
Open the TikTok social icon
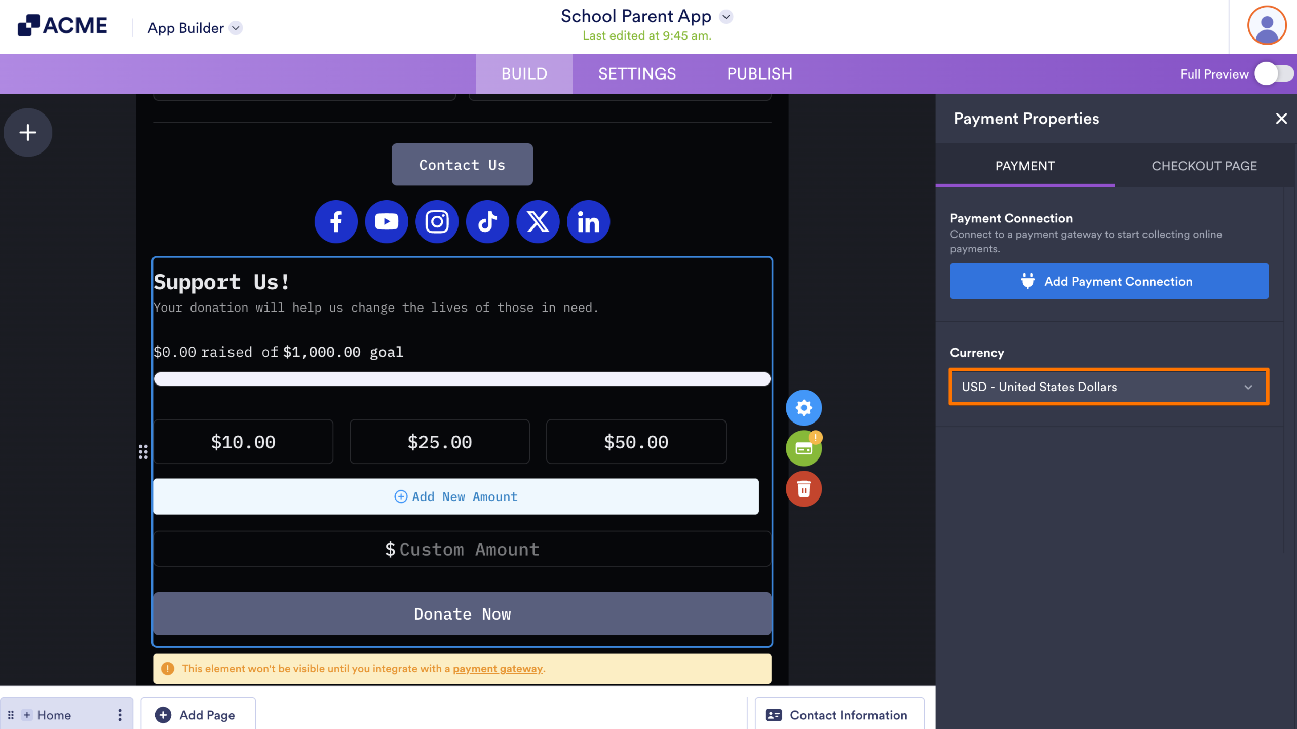pyautogui.click(x=487, y=222)
